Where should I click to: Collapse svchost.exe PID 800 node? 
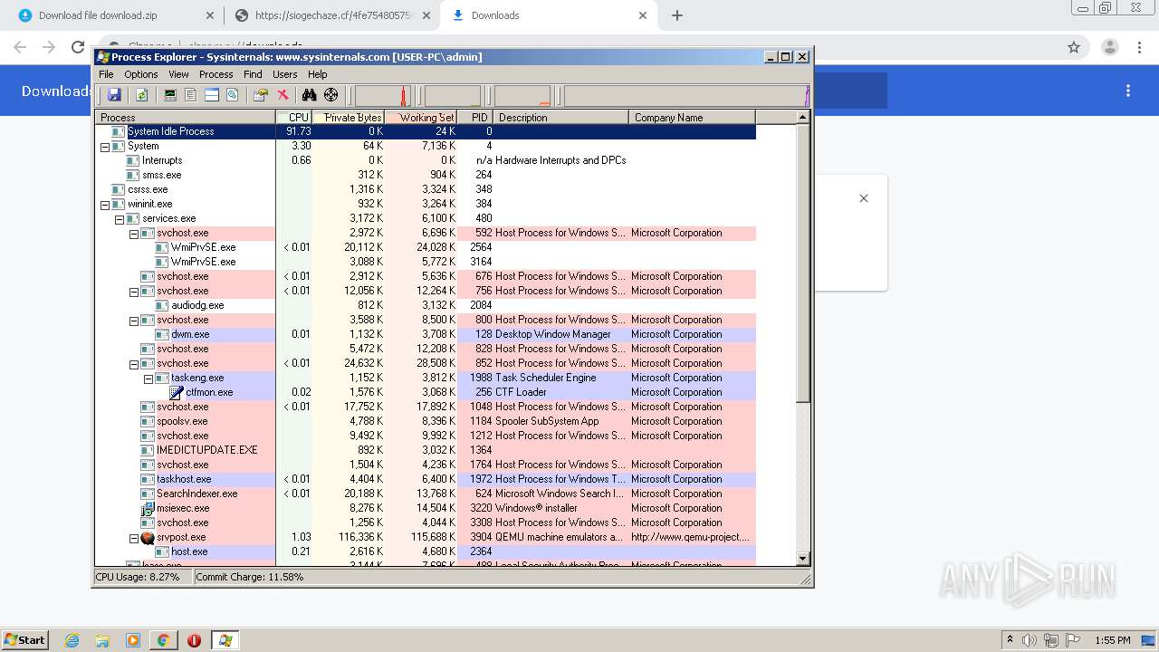click(x=134, y=320)
